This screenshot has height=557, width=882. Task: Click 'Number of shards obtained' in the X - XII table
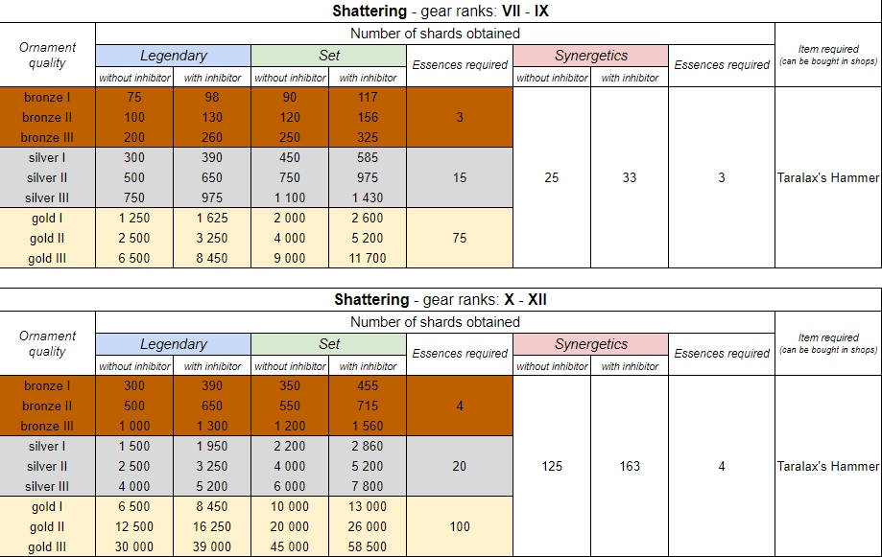(x=435, y=322)
